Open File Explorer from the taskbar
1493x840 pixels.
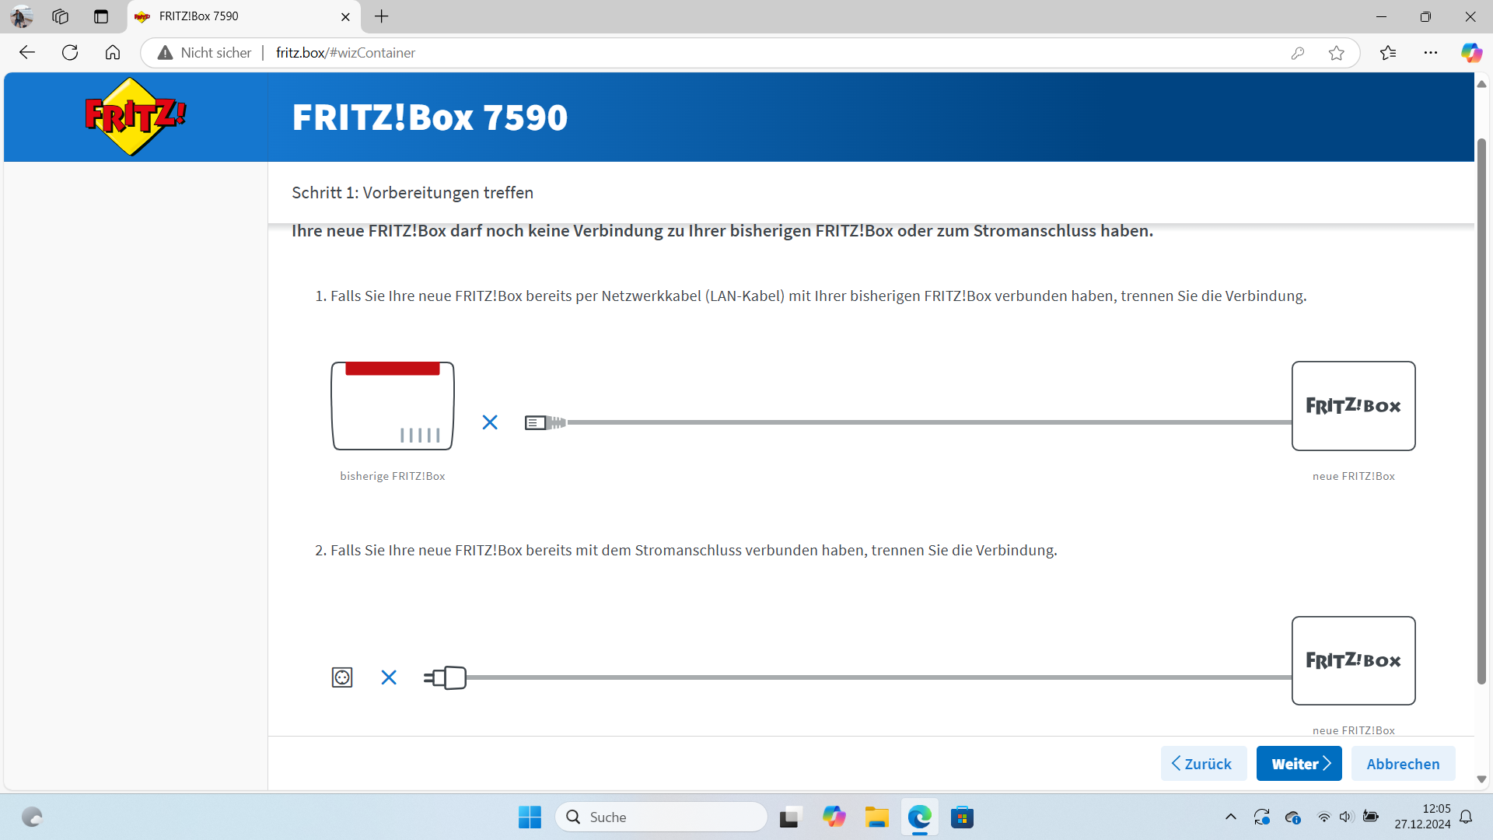(x=876, y=817)
